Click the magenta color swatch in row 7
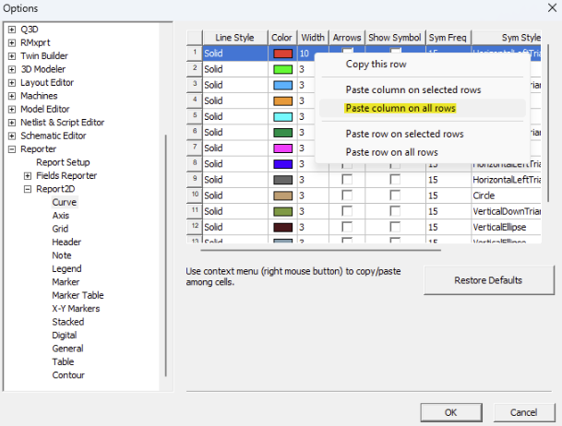 click(282, 148)
